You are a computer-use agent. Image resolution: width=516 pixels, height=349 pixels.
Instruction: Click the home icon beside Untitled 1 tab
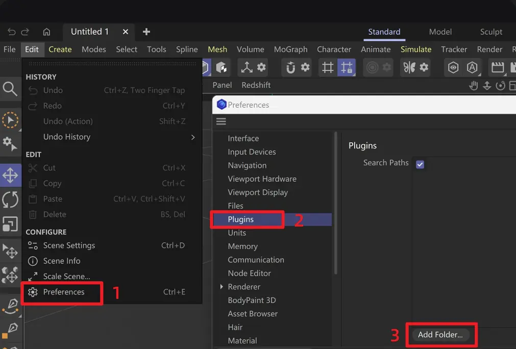47,32
